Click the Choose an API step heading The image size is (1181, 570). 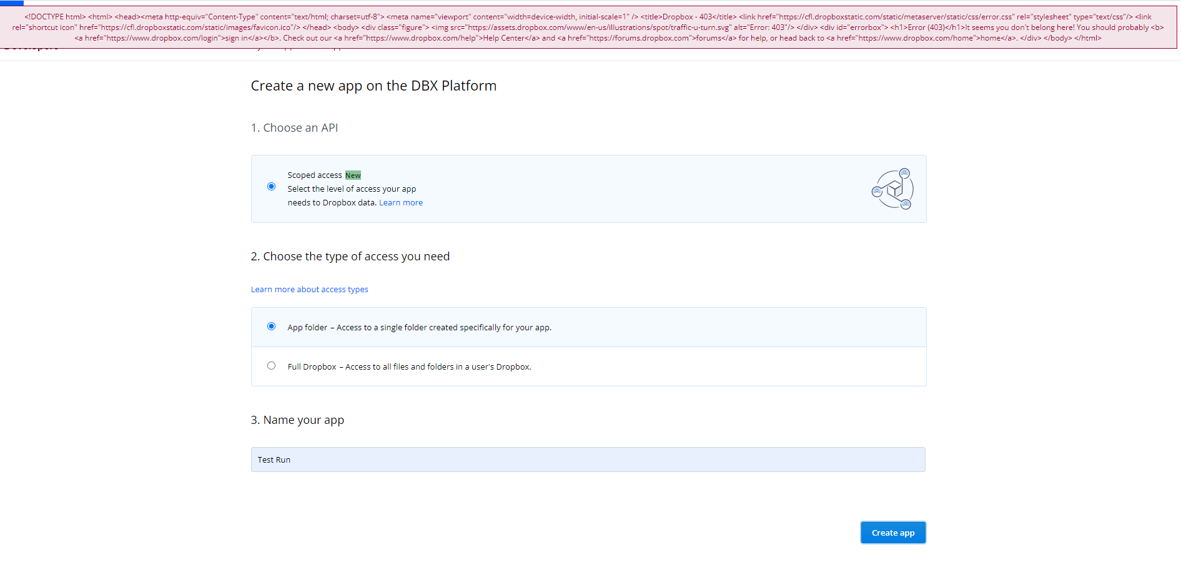[294, 128]
